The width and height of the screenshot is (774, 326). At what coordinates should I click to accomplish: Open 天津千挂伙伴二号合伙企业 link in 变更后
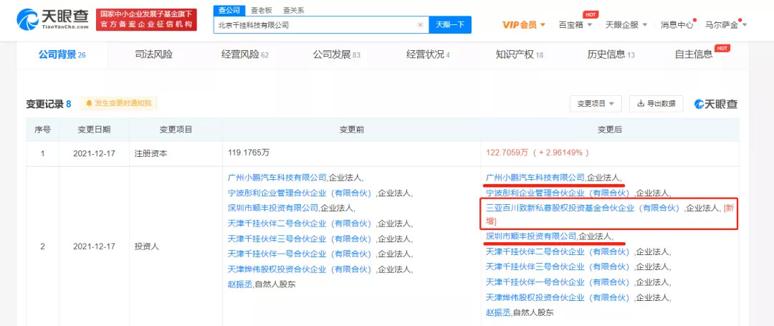pos(558,252)
